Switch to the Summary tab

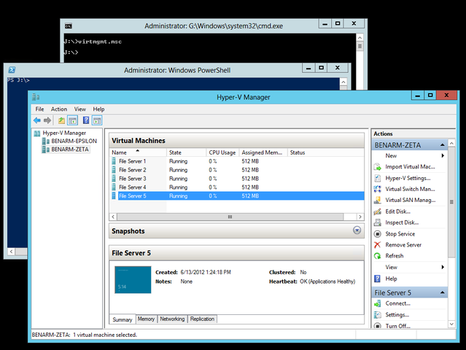(123, 319)
